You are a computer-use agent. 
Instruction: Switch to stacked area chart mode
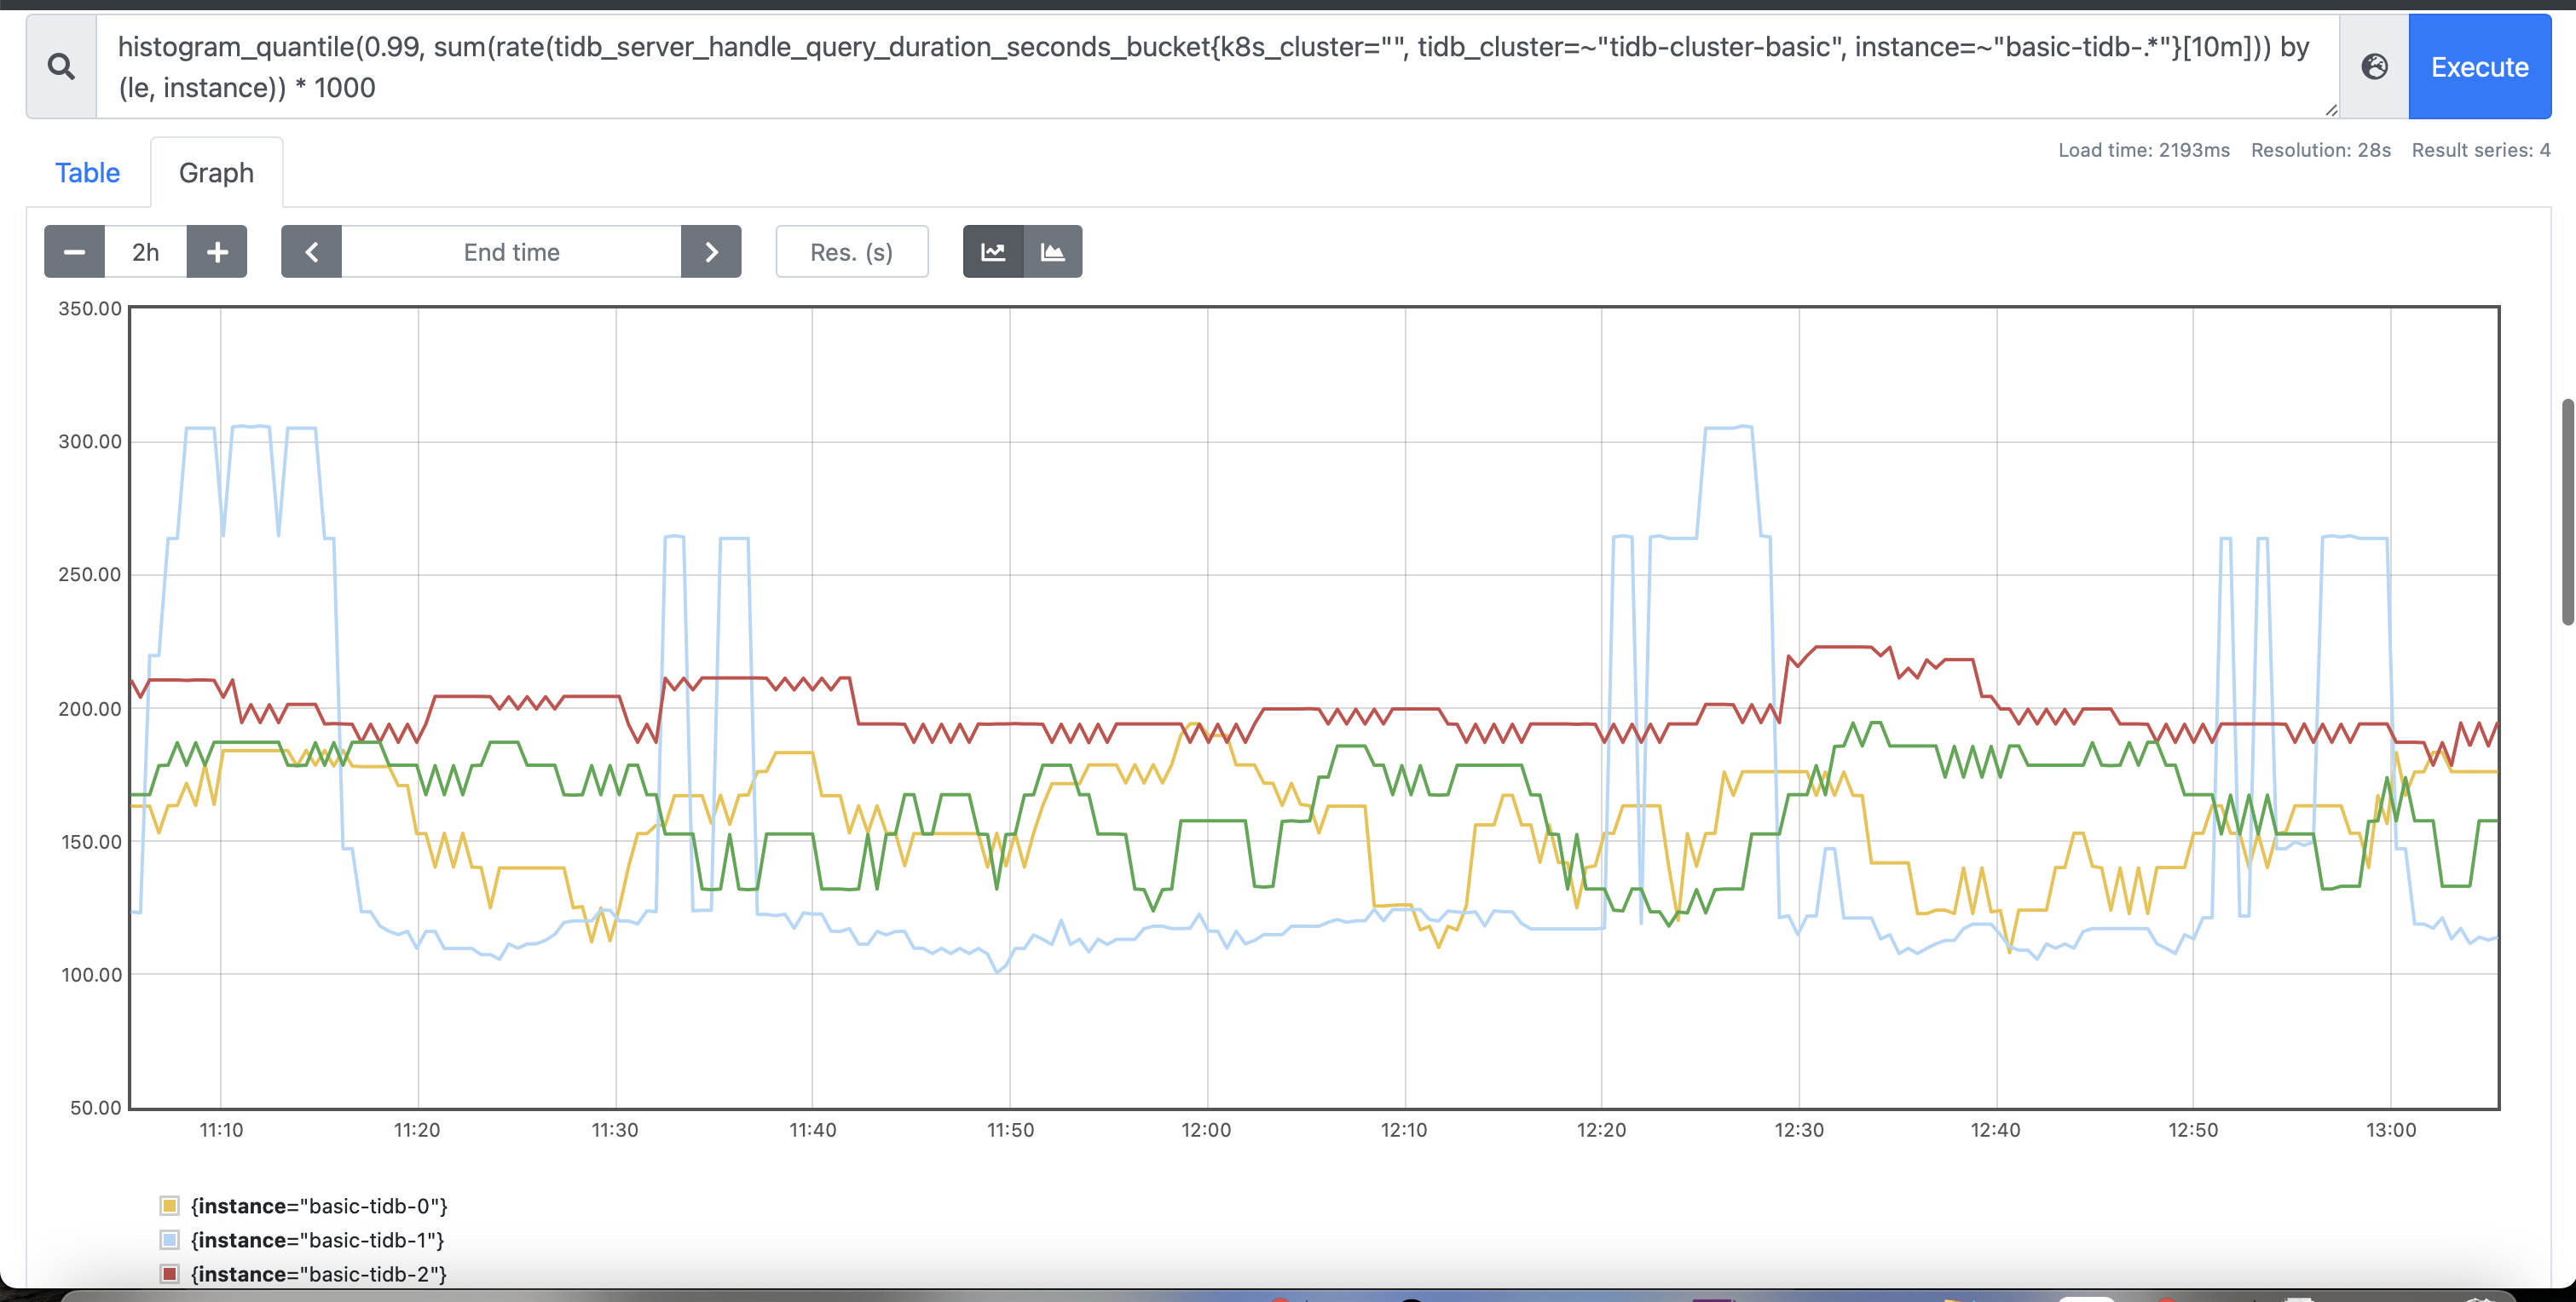point(1052,252)
